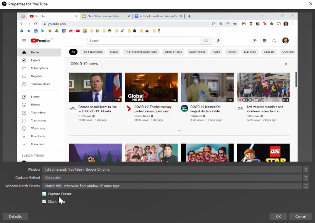The height and width of the screenshot is (223, 315).
Task: Click the Google Drive bookmark icon
Action: coord(57,31)
